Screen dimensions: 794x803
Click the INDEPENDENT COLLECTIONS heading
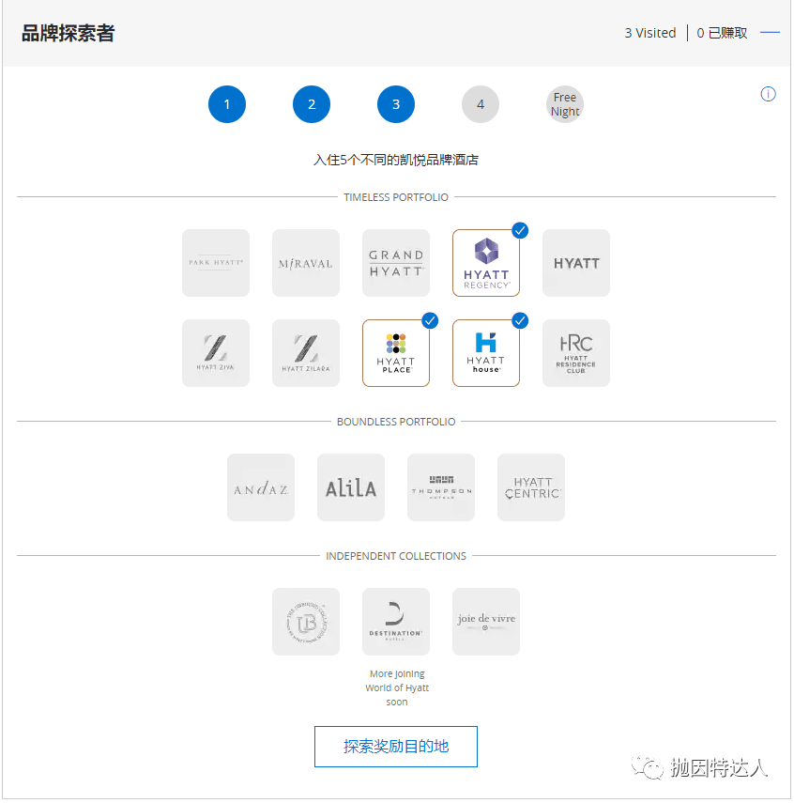[396, 556]
